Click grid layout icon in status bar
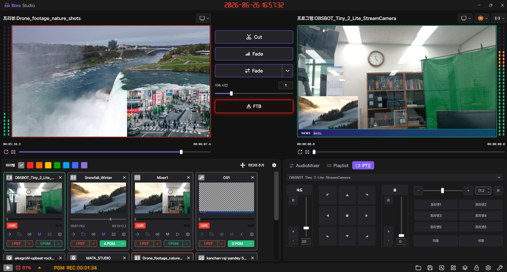This screenshot has height=272, width=507. (x=453, y=268)
